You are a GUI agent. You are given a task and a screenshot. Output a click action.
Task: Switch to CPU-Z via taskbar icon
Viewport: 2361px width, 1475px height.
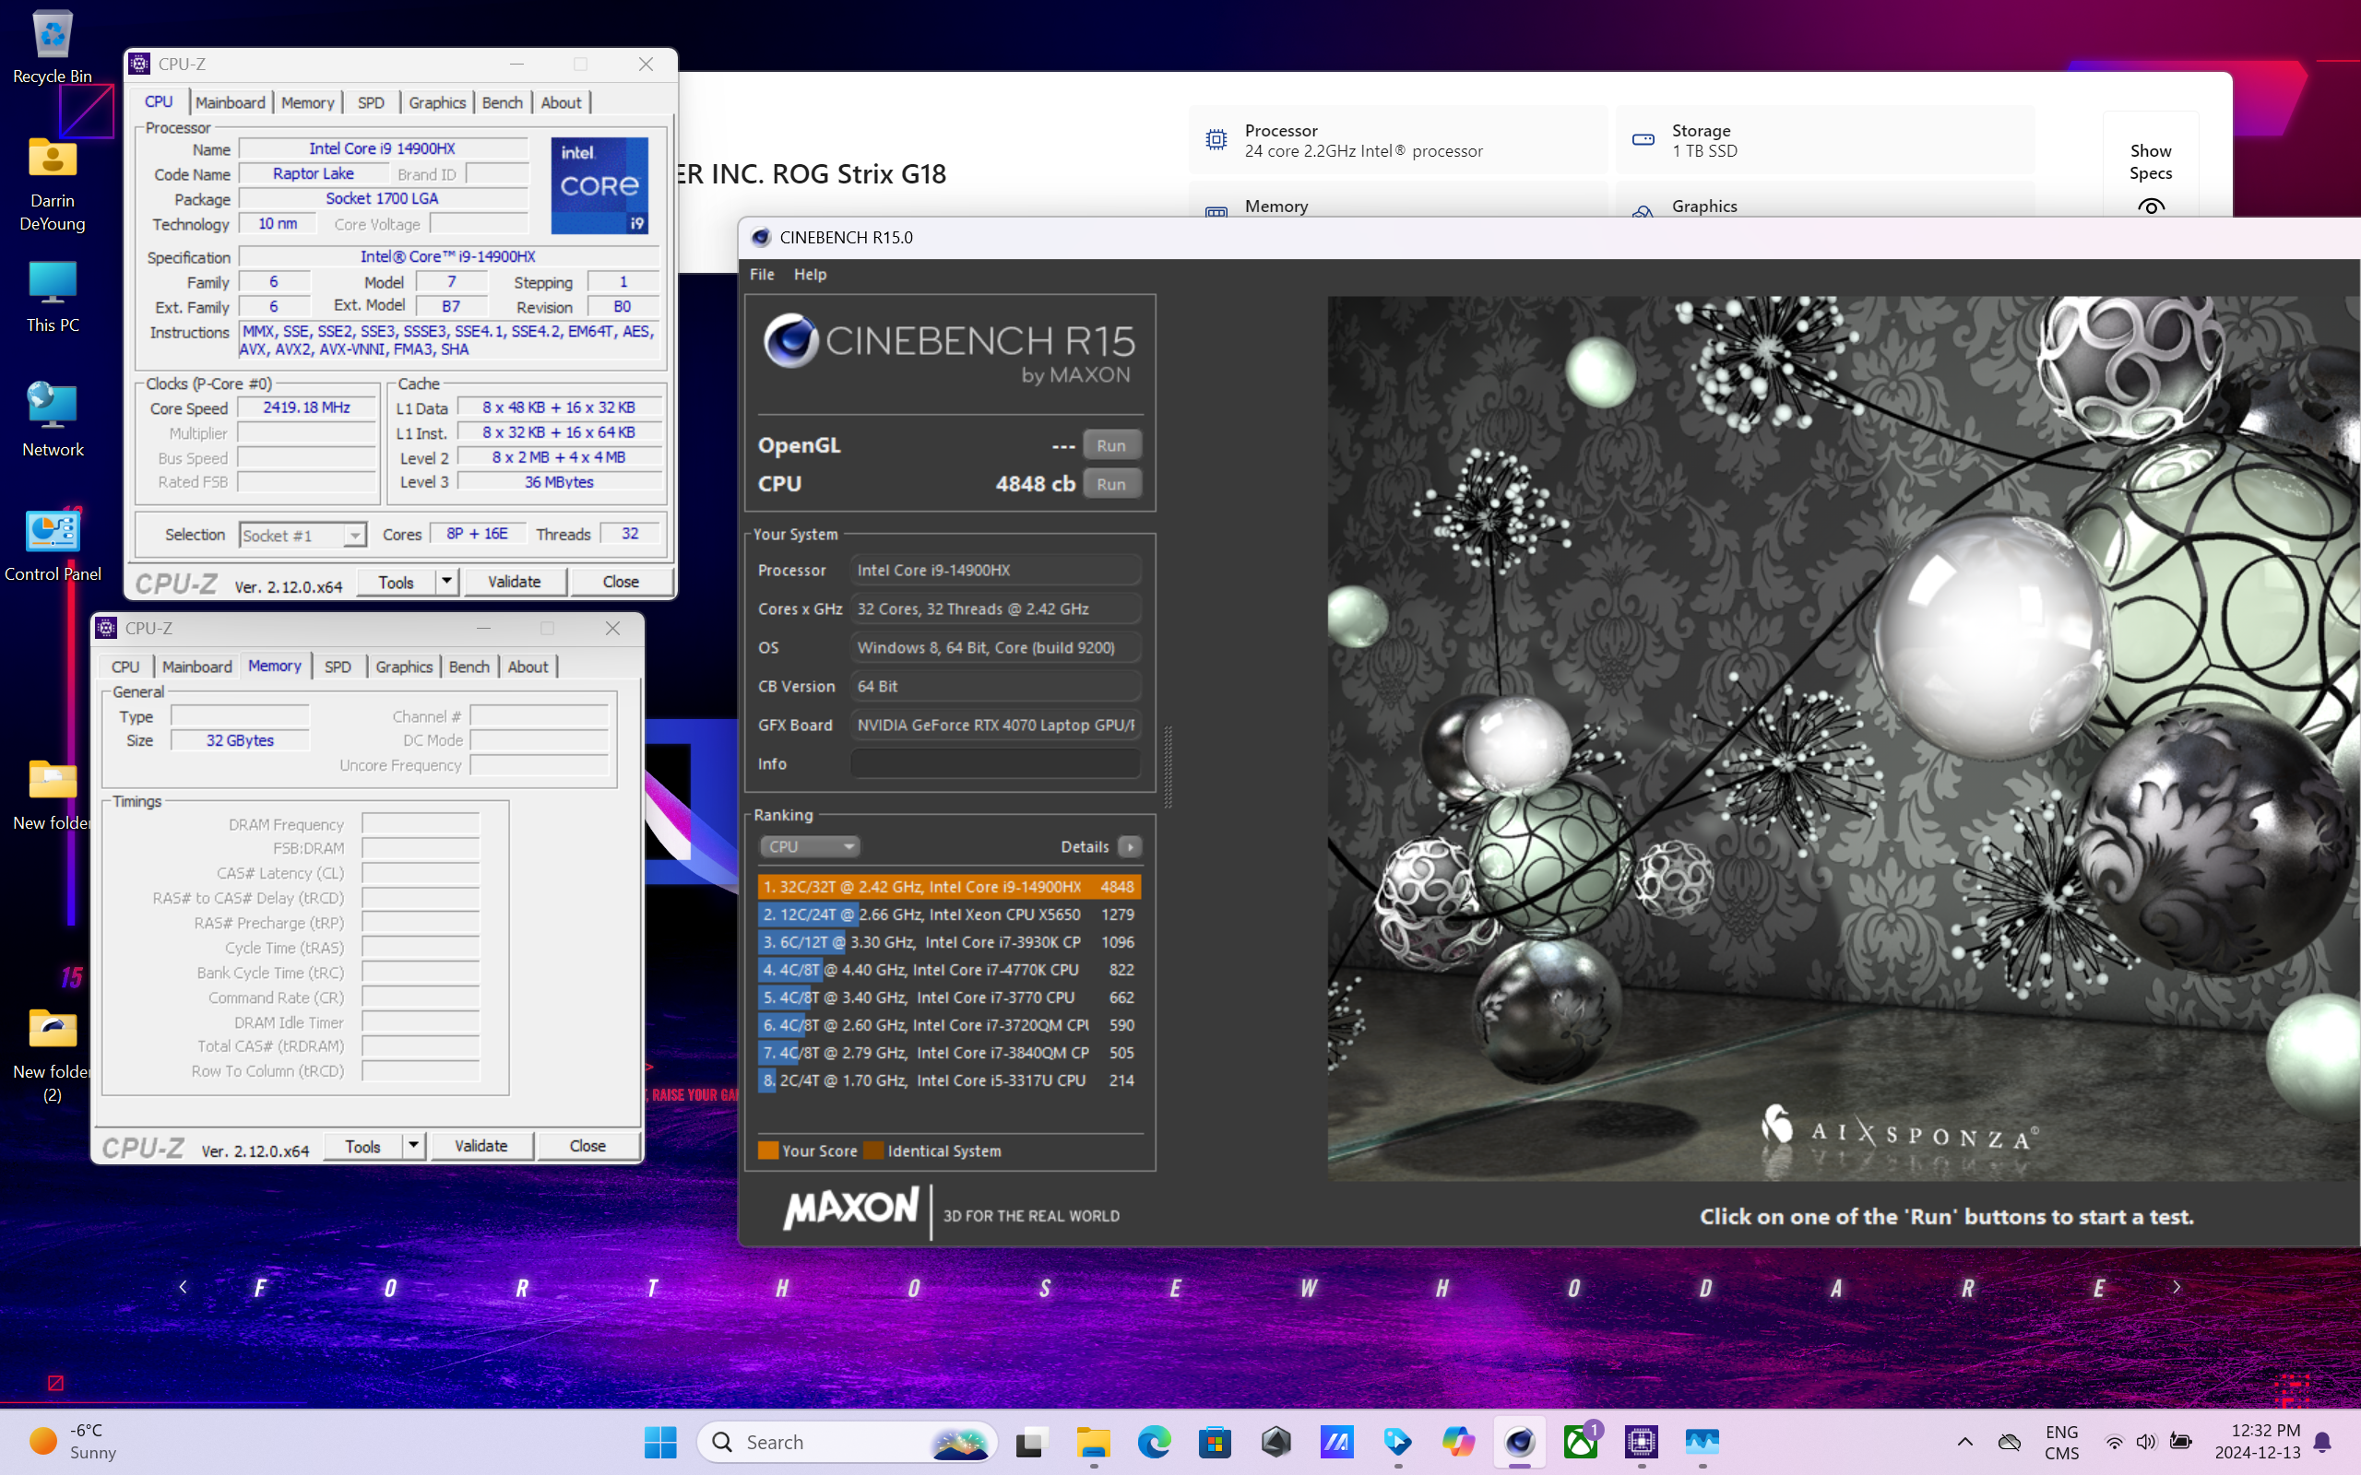coord(1641,1442)
